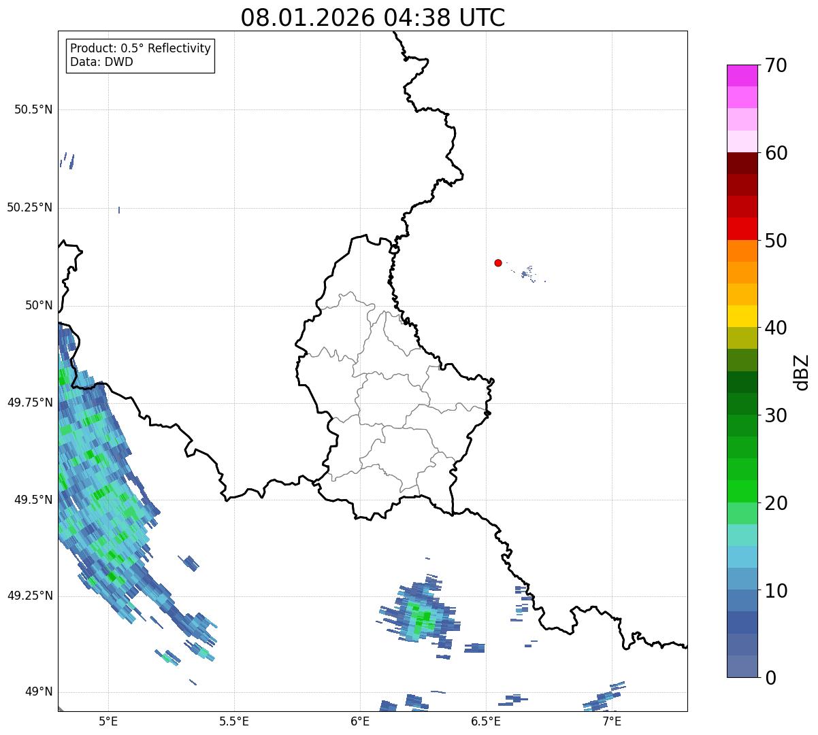Screen dimensions: 818x735
Task: Click the 0 tick on the colorbar
Action: coord(770,678)
